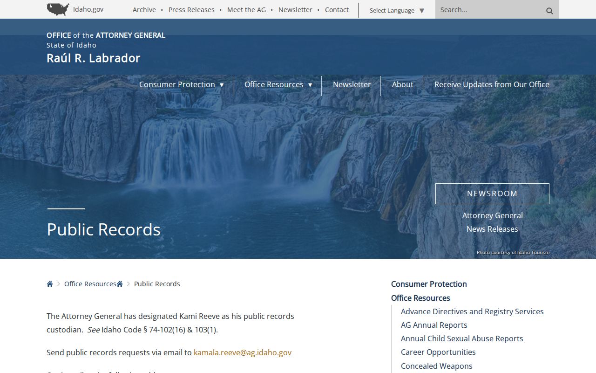Email kamala.reeve@ag.idaho.gov link

243,352
